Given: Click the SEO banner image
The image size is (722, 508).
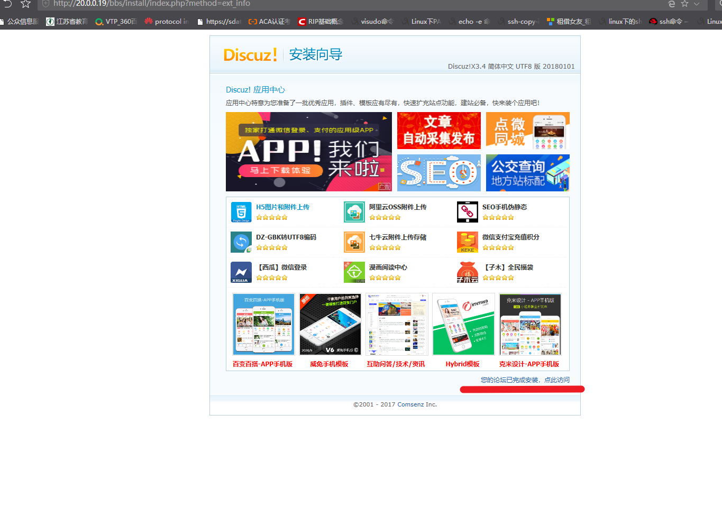Looking at the screenshot, I should [x=439, y=173].
